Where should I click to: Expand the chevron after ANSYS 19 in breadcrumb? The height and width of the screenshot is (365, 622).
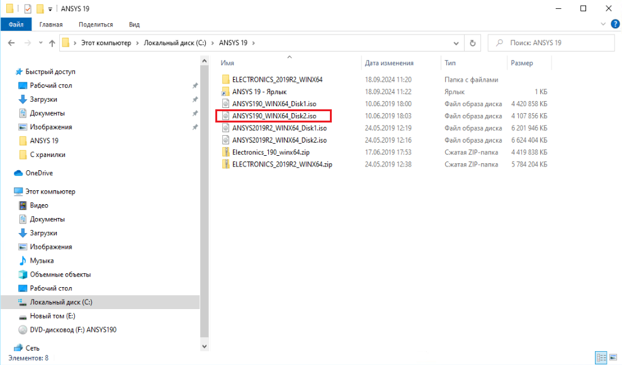coord(254,43)
